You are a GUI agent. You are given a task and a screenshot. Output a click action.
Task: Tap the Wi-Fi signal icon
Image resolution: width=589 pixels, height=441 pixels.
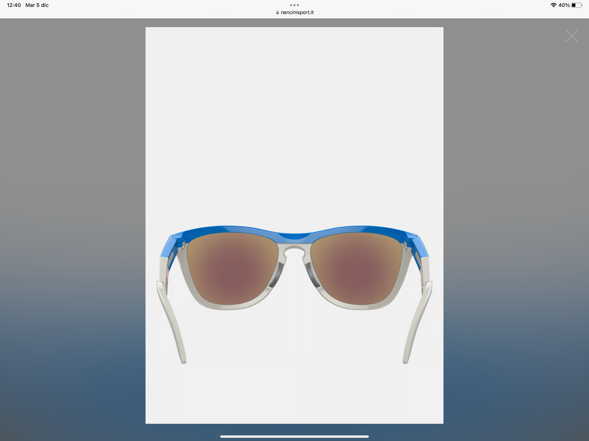[x=553, y=5]
